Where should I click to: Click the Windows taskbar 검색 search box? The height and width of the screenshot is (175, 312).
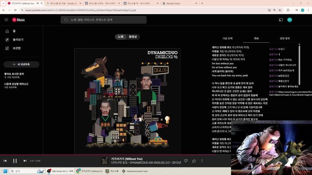click(27, 171)
